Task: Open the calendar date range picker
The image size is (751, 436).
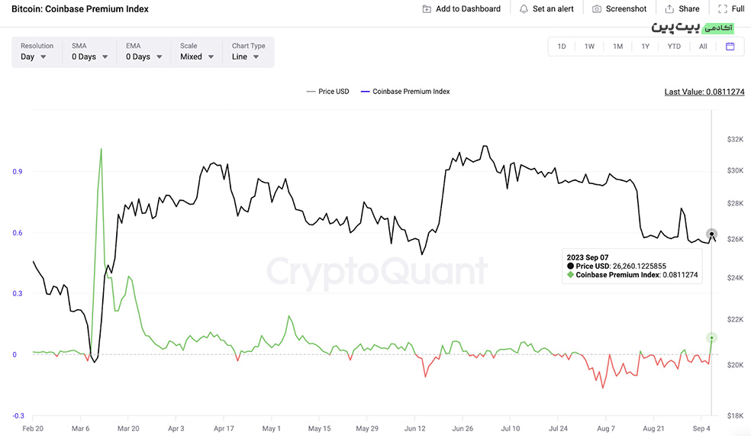Action: [730, 47]
